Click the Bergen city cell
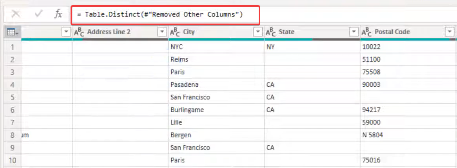Screen dimensions: 457x168 tap(216, 135)
